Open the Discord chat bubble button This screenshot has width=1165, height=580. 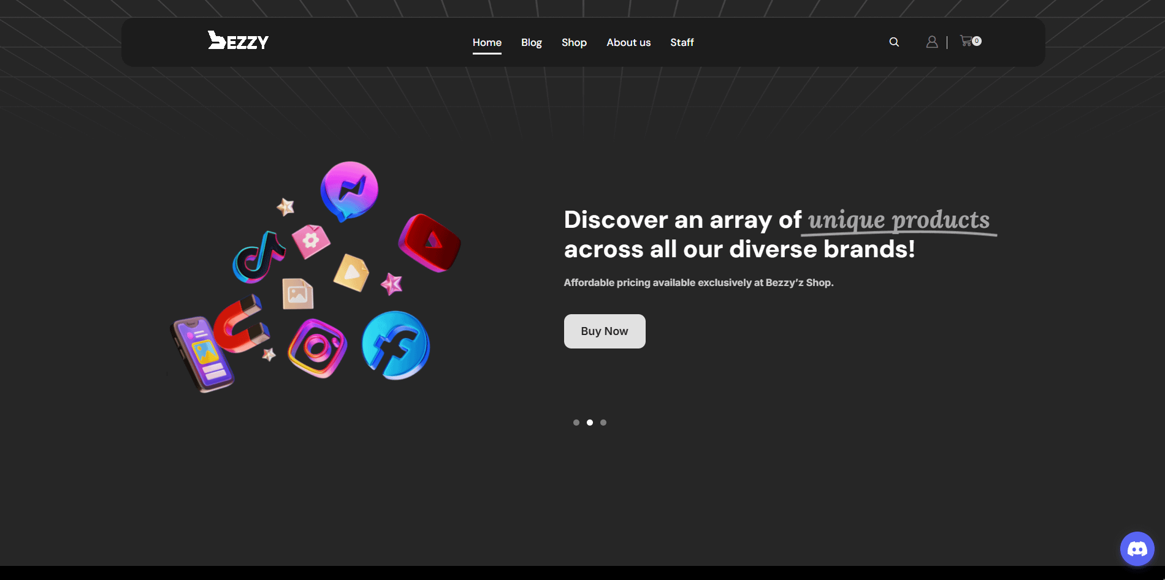[x=1137, y=549]
